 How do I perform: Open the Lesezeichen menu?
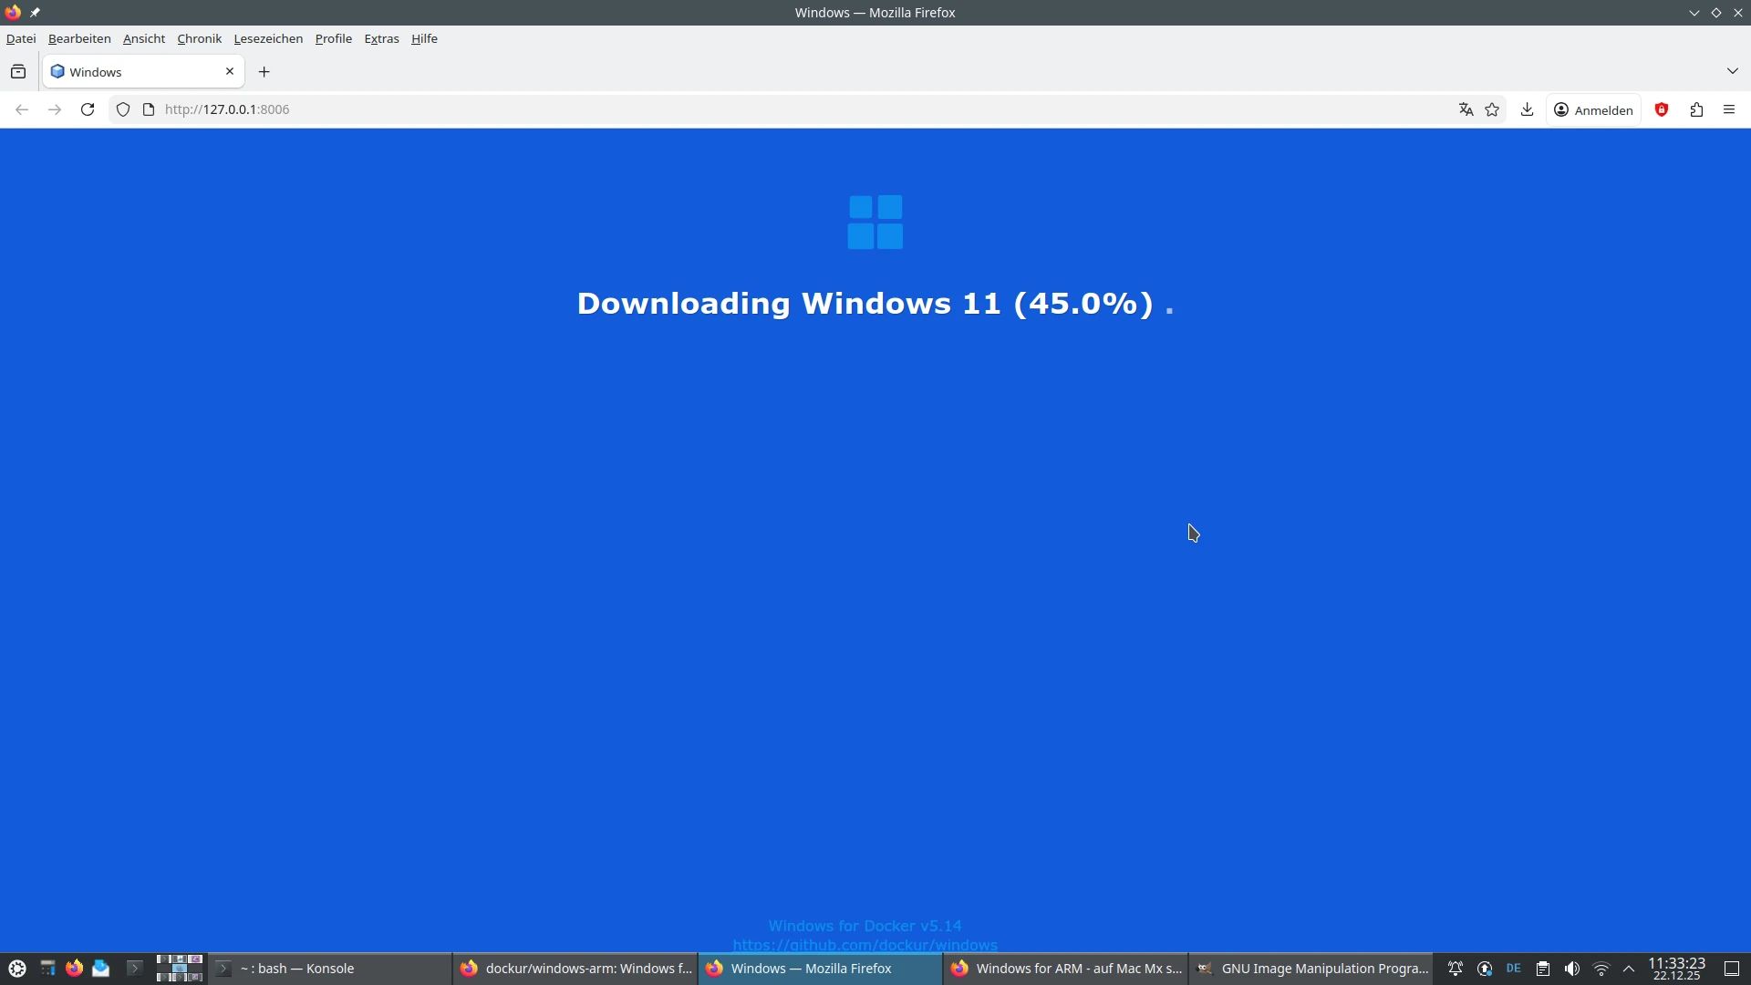point(268,38)
